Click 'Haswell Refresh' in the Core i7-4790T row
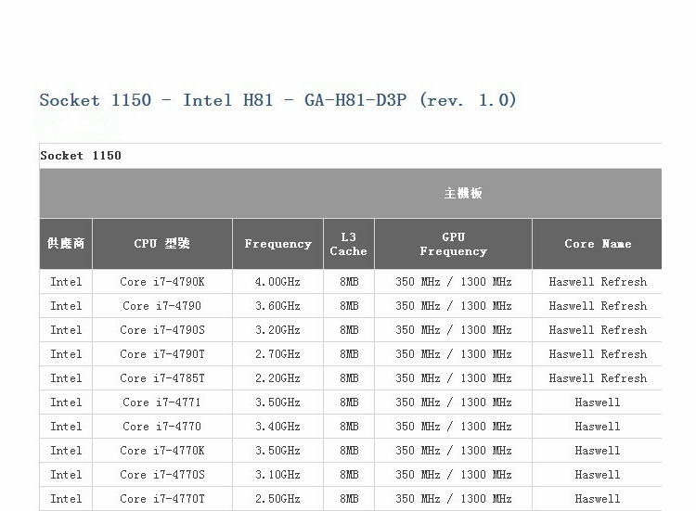The width and height of the screenshot is (696, 511). point(598,354)
